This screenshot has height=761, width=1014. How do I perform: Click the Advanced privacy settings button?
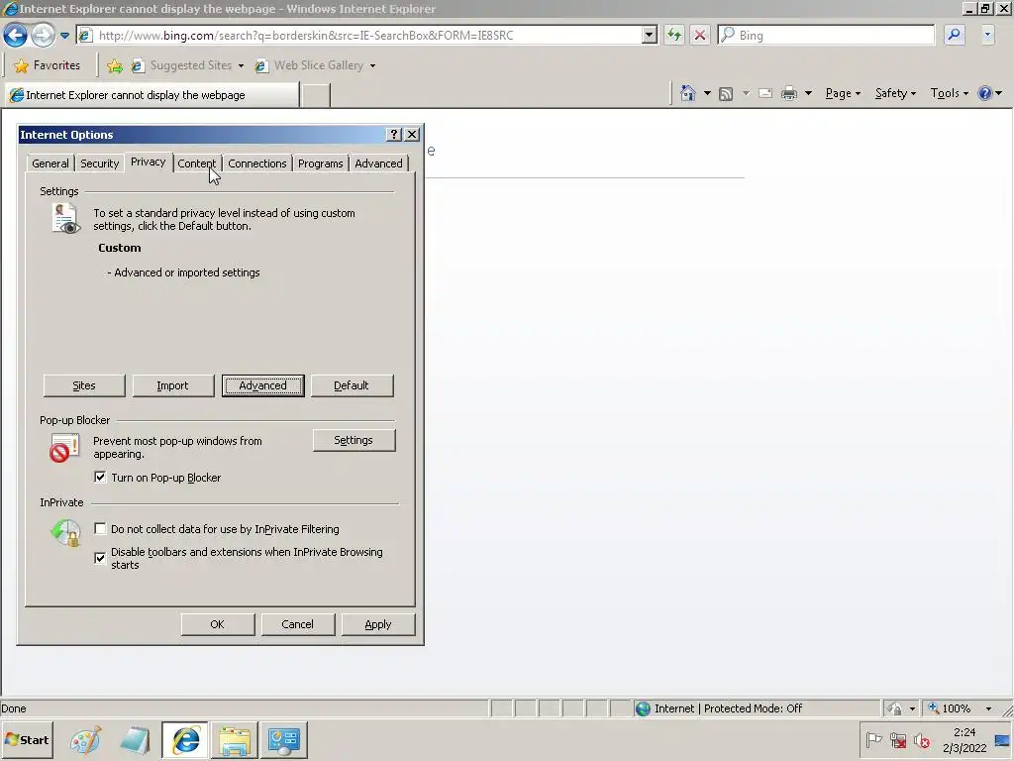[262, 385]
